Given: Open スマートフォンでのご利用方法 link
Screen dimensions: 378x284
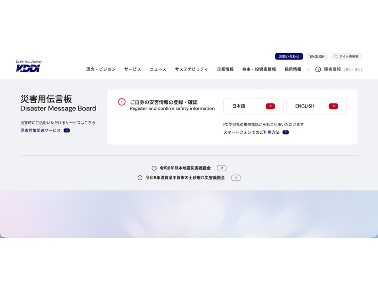Looking at the screenshot, I should coord(251,132).
